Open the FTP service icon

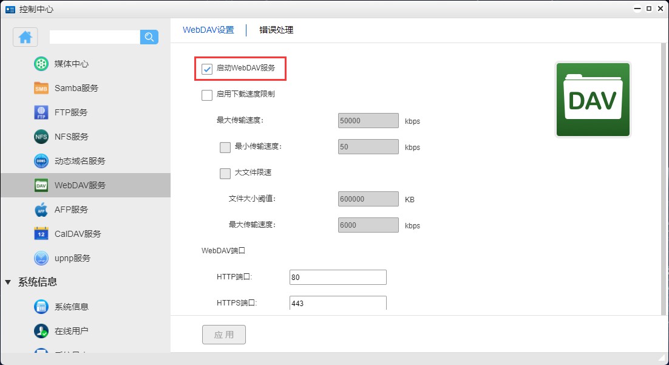pyautogui.click(x=41, y=112)
